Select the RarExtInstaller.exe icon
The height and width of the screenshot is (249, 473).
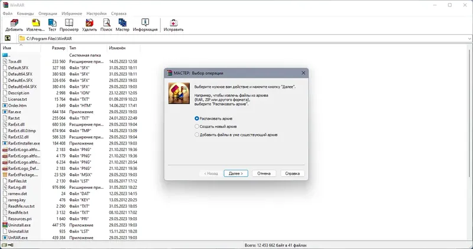5,143
